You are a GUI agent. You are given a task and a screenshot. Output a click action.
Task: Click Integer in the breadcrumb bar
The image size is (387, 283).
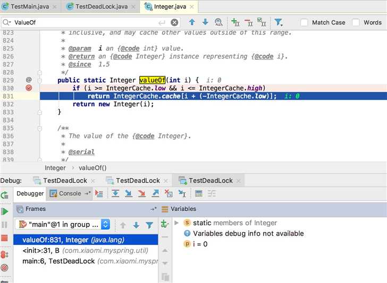pos(55,168)
